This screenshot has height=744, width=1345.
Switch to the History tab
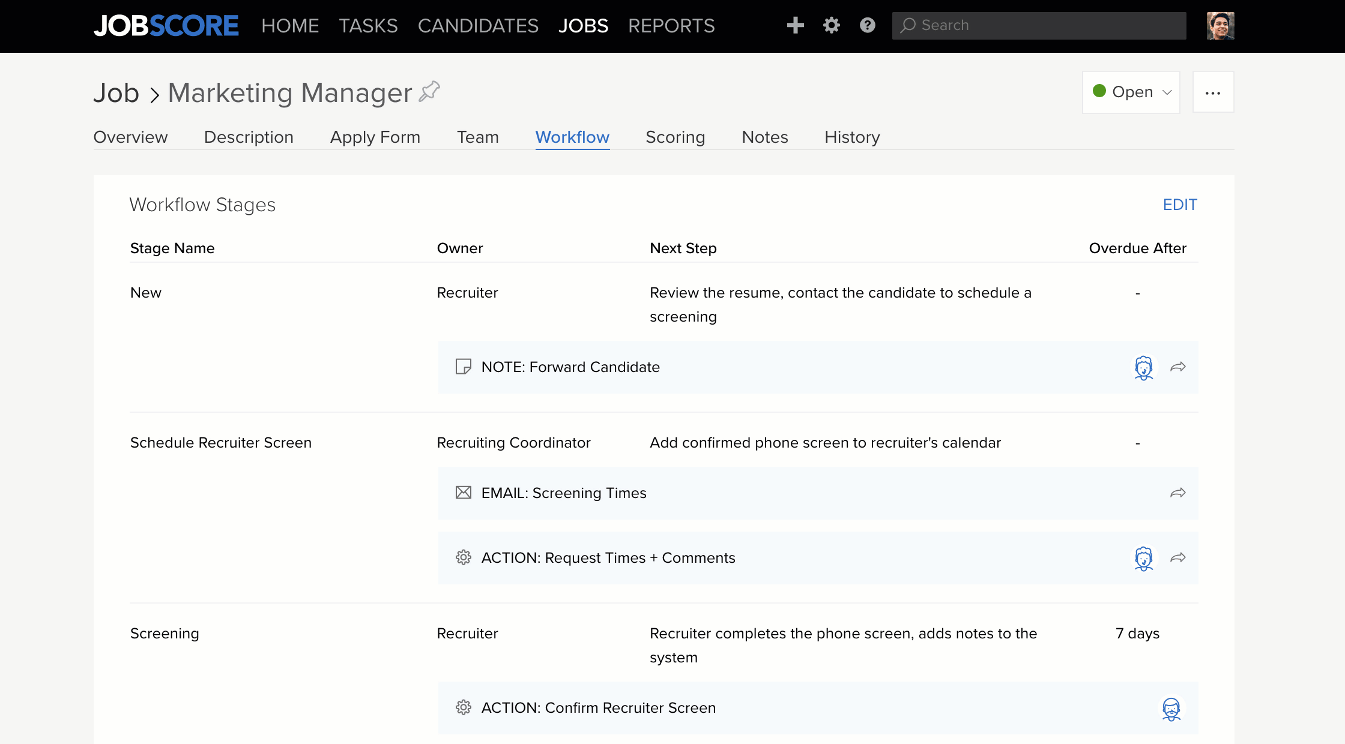(x=852, y=137)
